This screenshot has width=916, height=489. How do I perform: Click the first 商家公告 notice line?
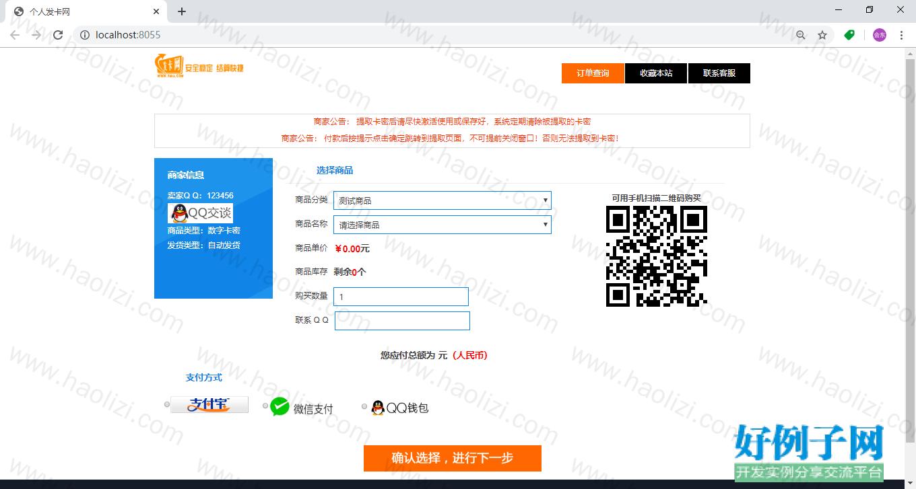452,122
